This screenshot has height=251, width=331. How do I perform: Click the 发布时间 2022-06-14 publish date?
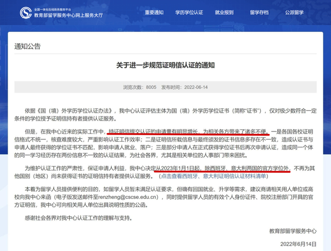tap(184, 88)
